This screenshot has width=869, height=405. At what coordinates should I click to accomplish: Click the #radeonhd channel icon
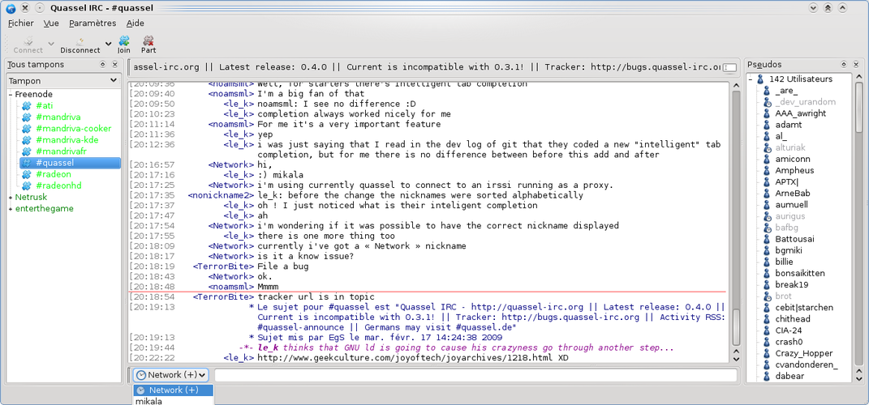tap(27, 185)
